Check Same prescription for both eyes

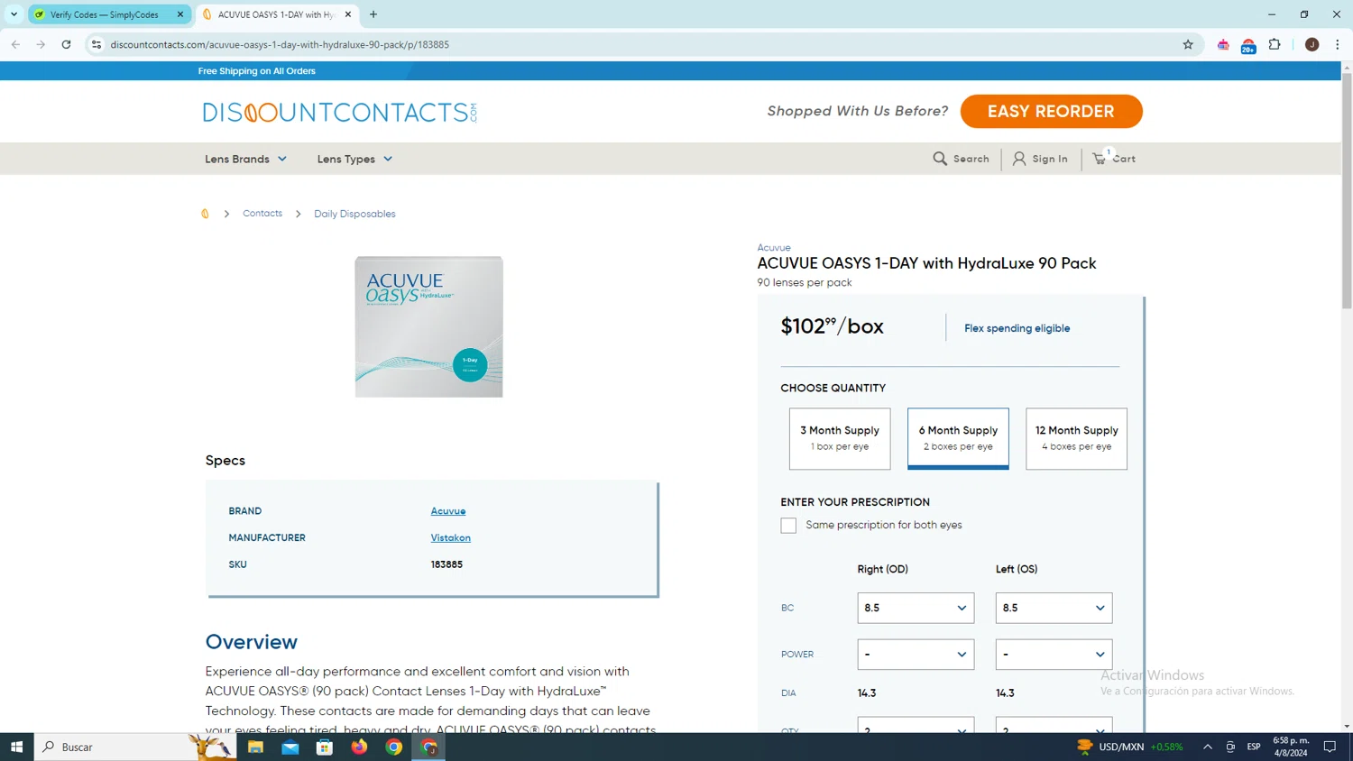pos(788,526)
